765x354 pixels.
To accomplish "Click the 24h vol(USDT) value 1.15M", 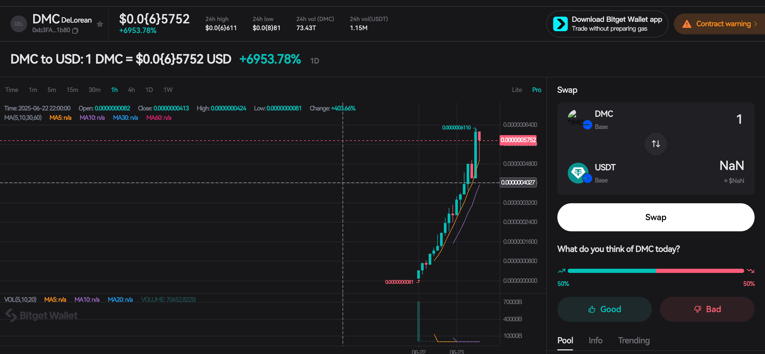I will tap(359, 28).
